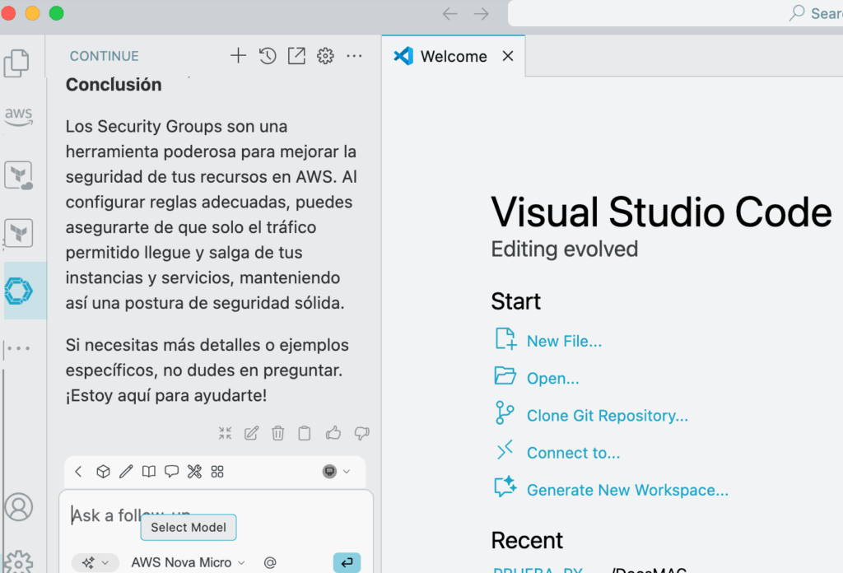
Task: Delete the response using the trash icon
Action: tap(278, 433)
